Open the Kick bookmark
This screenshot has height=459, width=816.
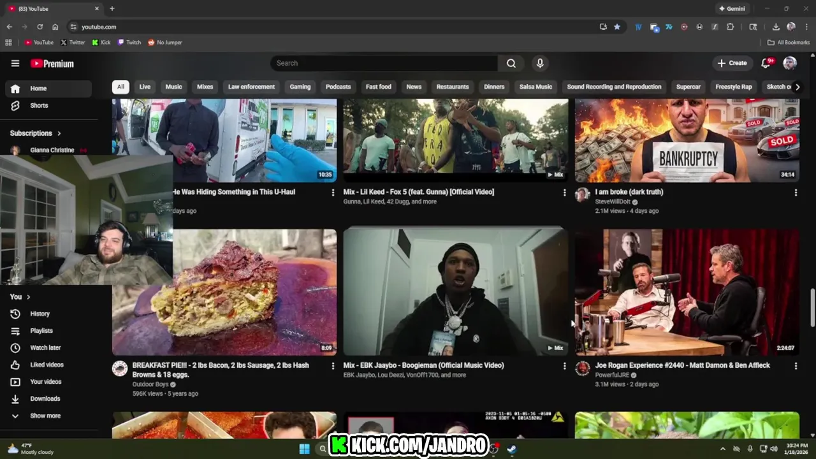click(101, 43)
